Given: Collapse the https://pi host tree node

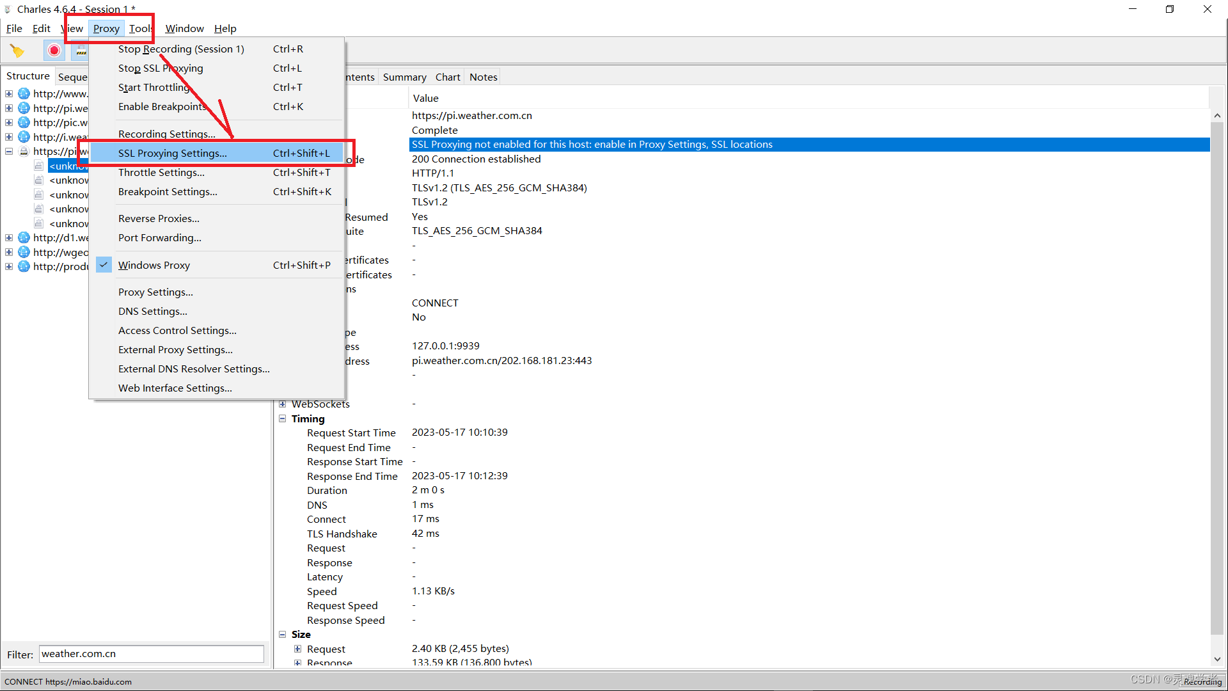Looking at the screenshot, I should pos(9,152).
